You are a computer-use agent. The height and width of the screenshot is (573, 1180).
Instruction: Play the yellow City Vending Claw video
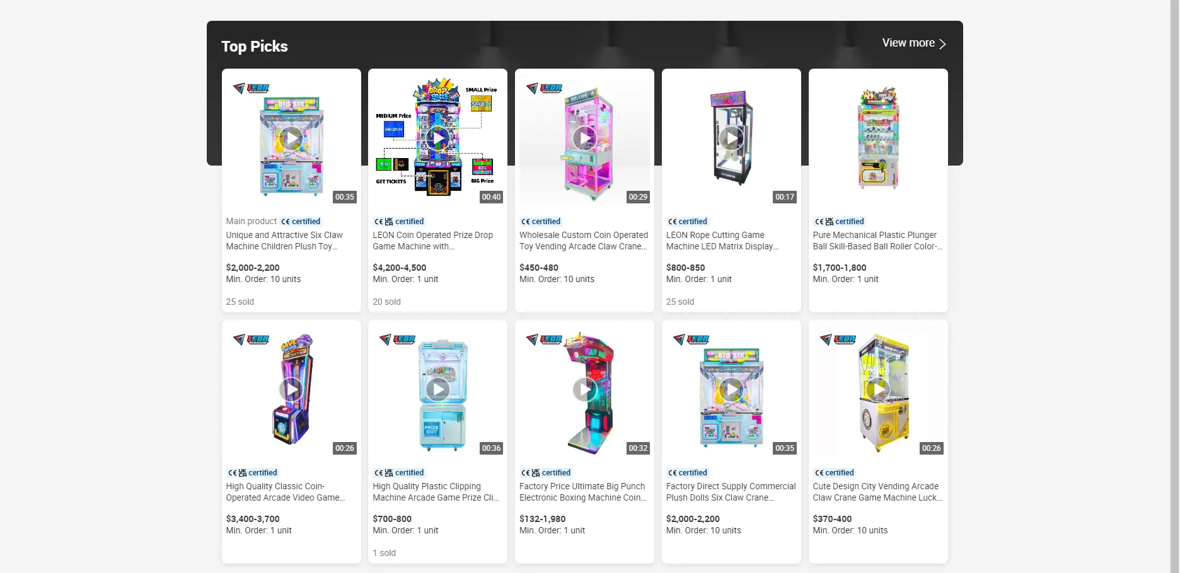point(878,389)
